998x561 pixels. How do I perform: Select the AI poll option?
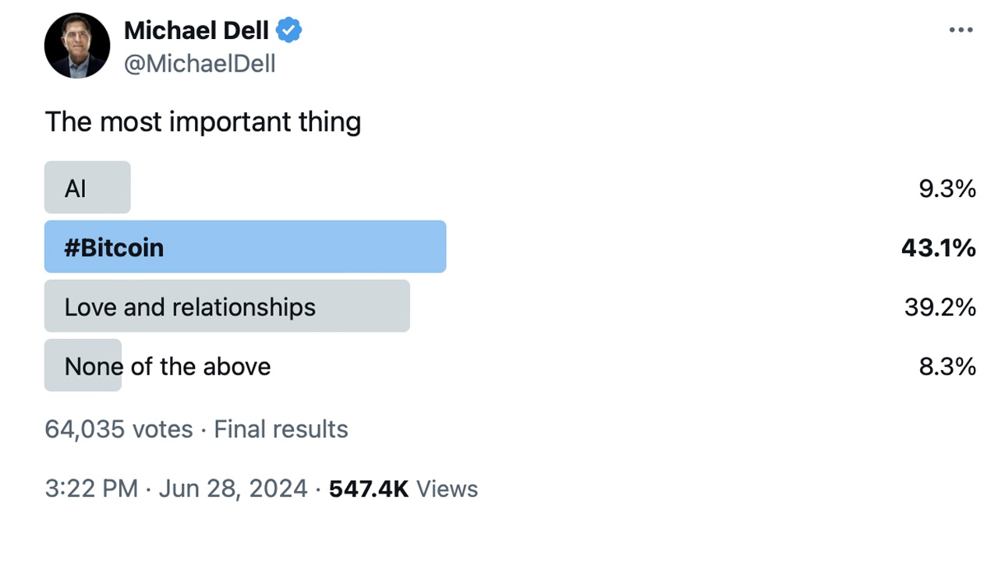[x=87, y=187]
